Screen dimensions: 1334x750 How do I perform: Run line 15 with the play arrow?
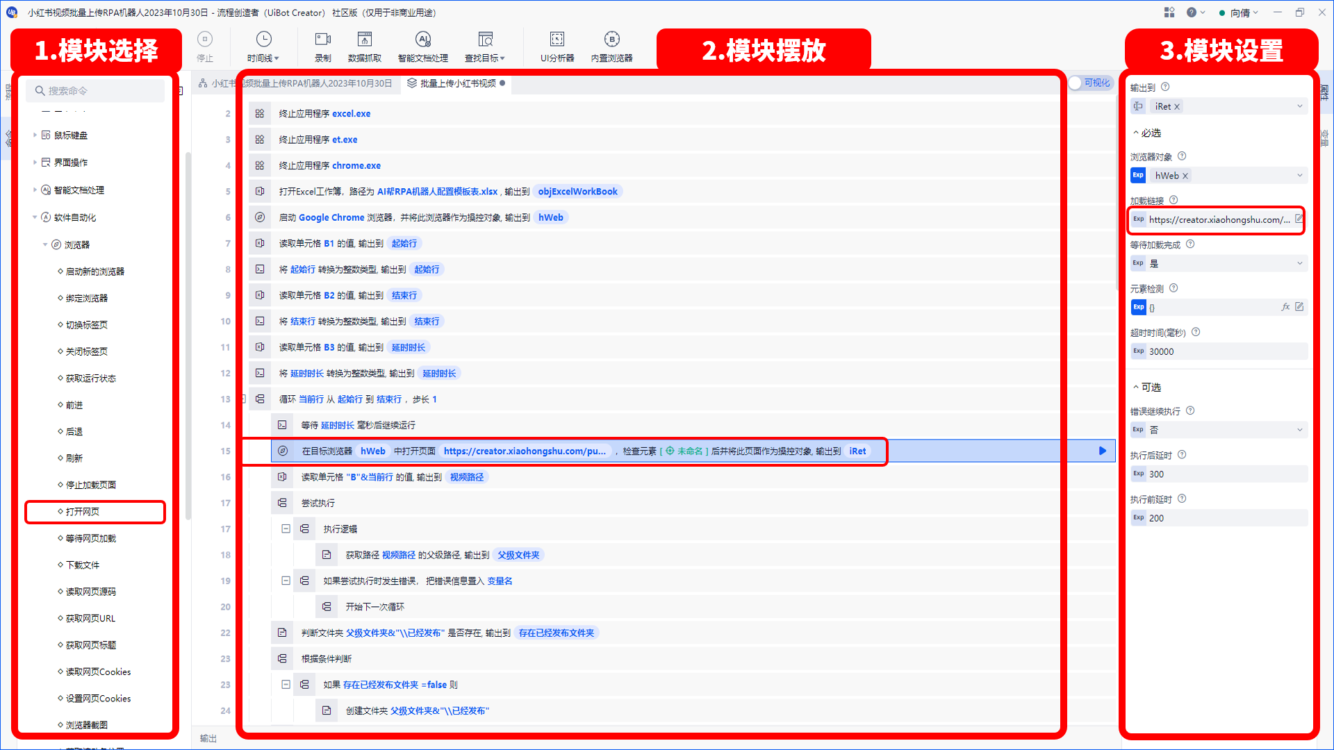1103,451
